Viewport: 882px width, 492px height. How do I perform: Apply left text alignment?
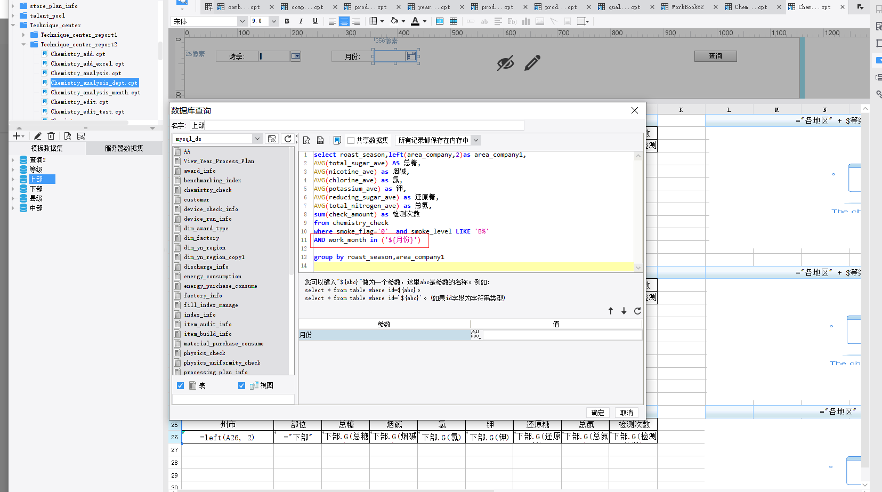pos(333,21)
